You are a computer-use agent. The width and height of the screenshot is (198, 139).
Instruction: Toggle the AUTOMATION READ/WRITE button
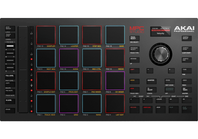coord(170,90)
